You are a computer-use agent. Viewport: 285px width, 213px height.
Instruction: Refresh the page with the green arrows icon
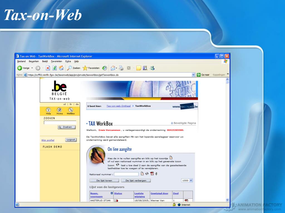pos(55,68)
